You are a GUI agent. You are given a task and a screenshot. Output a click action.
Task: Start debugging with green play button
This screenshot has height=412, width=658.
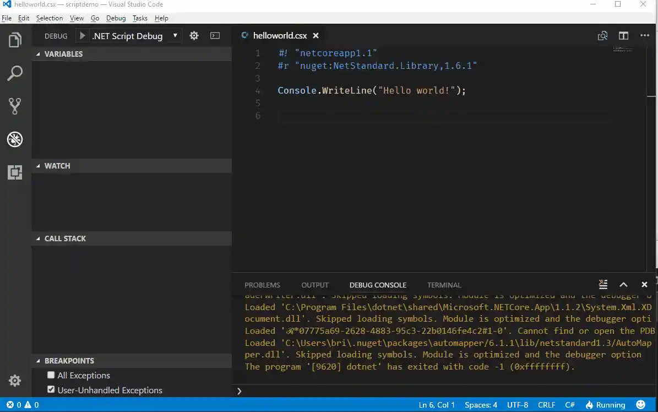point(82,36)
